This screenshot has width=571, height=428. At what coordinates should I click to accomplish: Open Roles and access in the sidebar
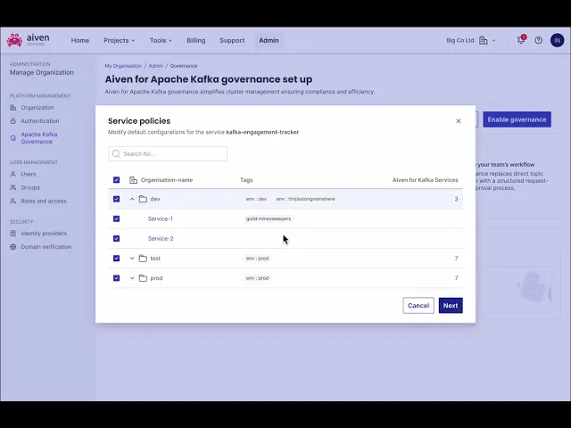[x=44, y=201]
